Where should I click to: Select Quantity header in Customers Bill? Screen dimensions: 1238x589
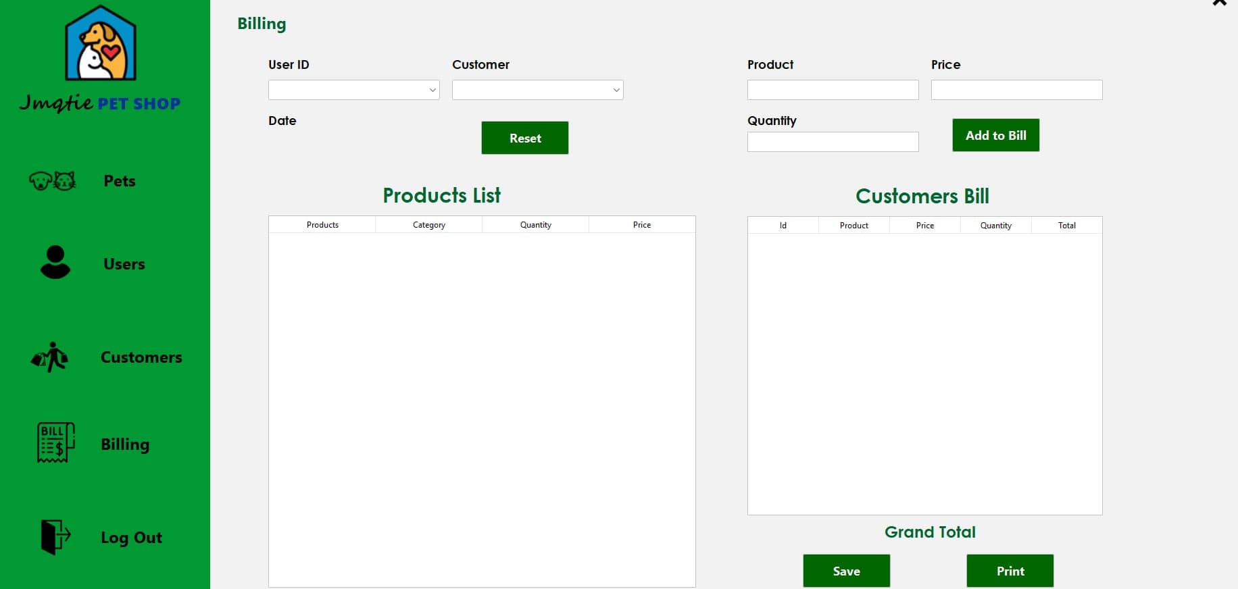(996, 226)
